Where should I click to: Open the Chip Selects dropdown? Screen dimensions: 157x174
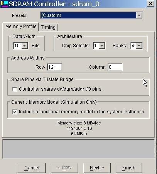click(102, 46)
